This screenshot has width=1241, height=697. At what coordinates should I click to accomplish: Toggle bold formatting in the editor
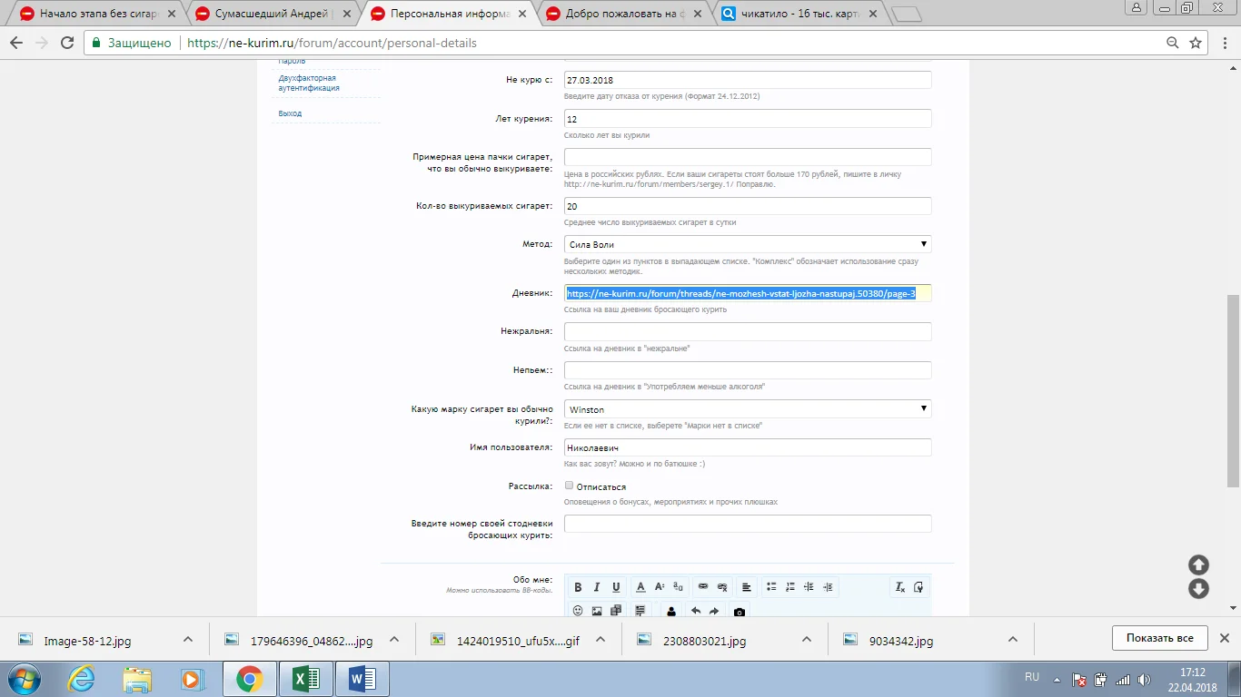coord(578,587)
